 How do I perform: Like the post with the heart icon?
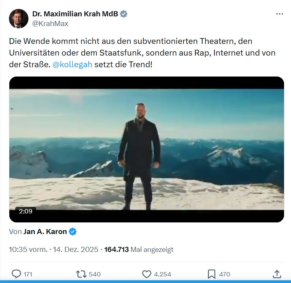coord(146,274)
